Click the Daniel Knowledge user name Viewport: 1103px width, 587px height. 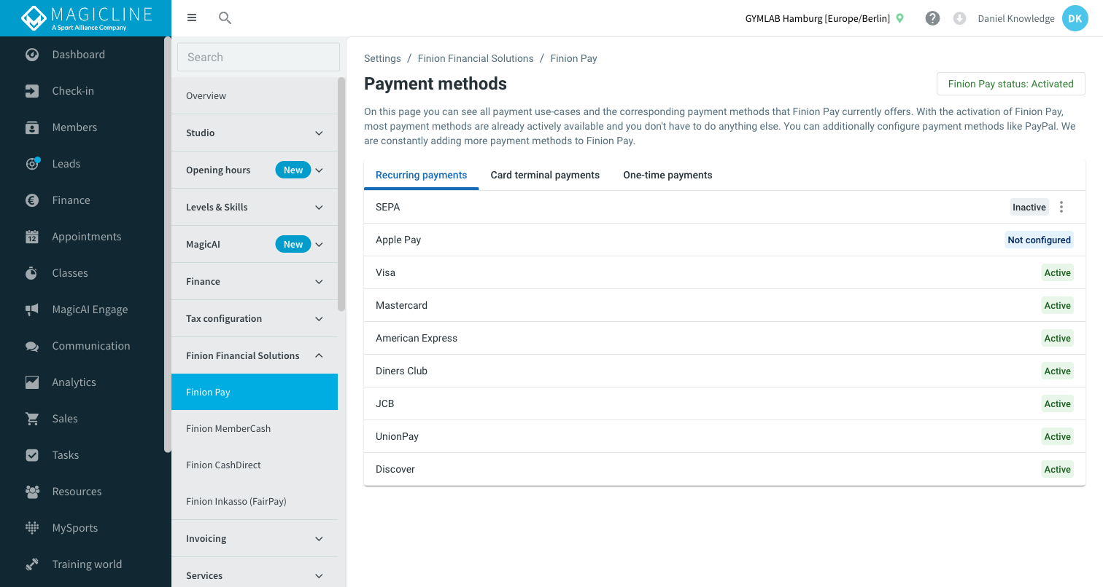pyautogui.click(x=1016, y=18)
